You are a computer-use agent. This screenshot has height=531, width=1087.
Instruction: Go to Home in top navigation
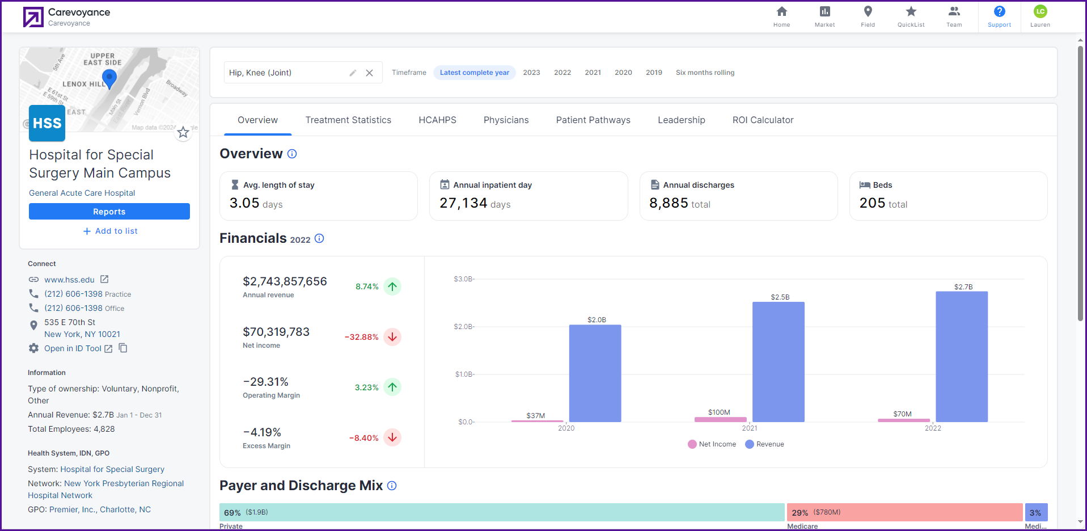click(781, 16)
